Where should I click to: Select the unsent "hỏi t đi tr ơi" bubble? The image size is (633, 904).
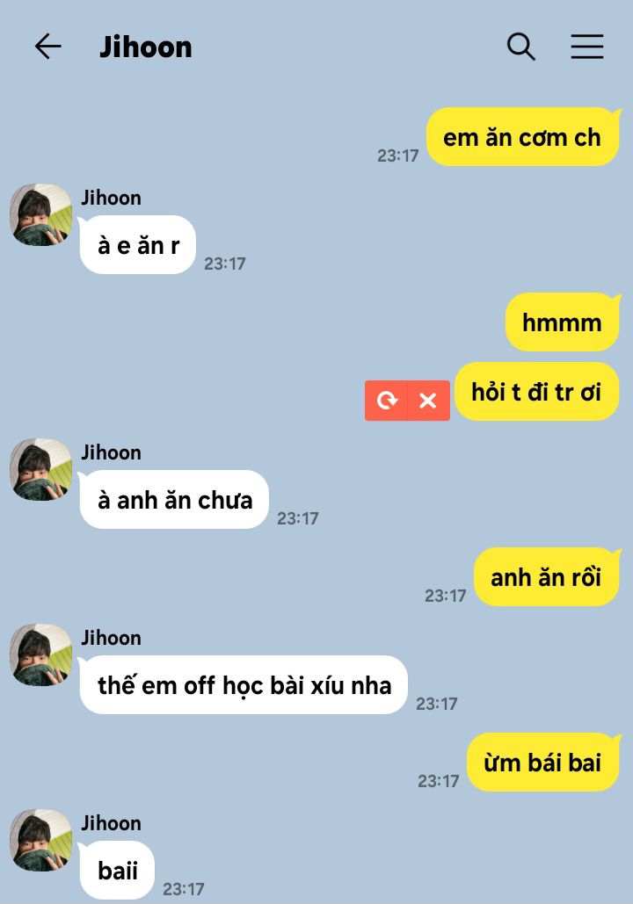[x=537, y=392]
